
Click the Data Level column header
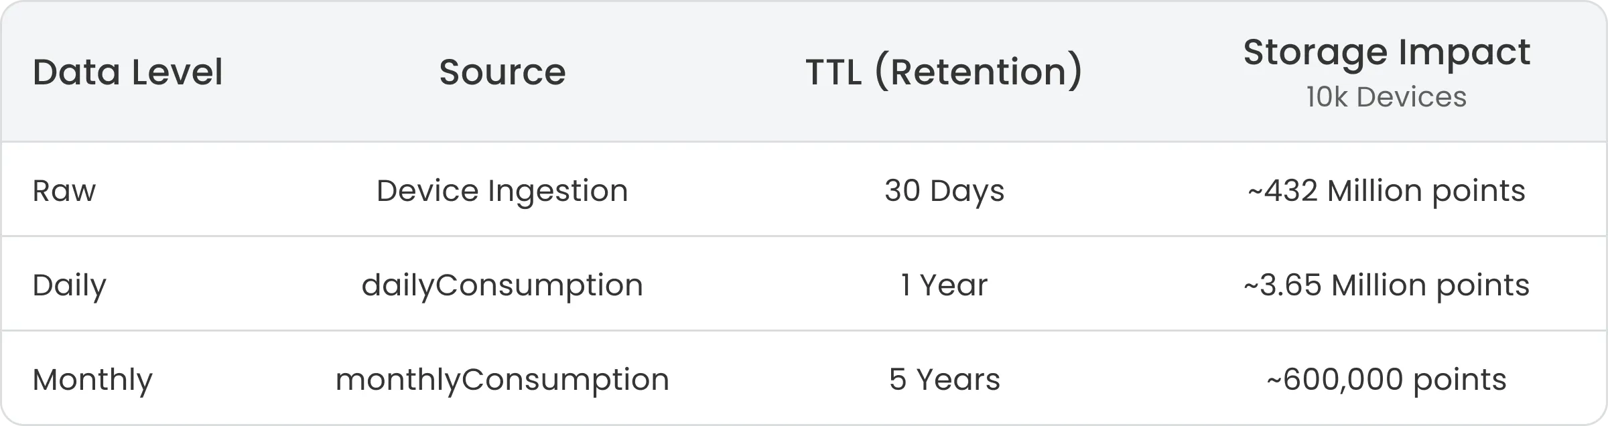(127, 72)
